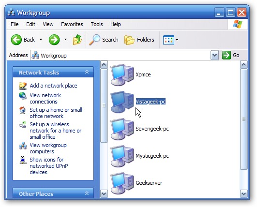
Task: Click the Add a network place icon
Action: click(x=23, y=86)
